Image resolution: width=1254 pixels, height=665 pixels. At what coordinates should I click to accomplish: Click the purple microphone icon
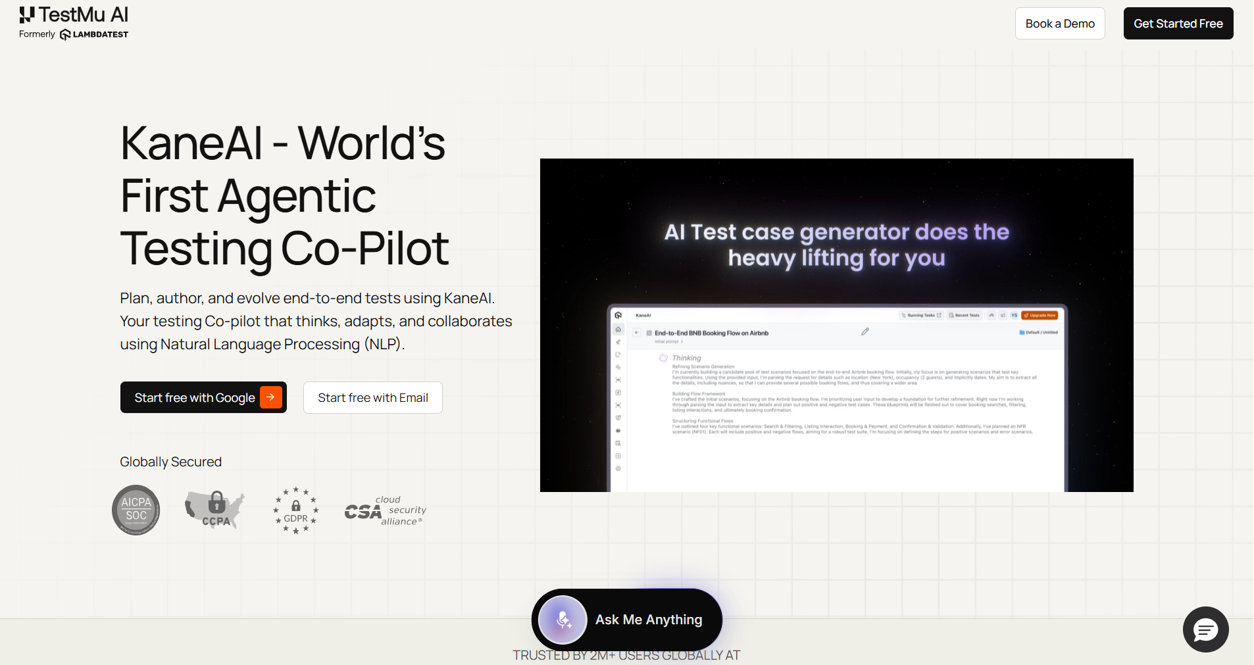[563, 620]
